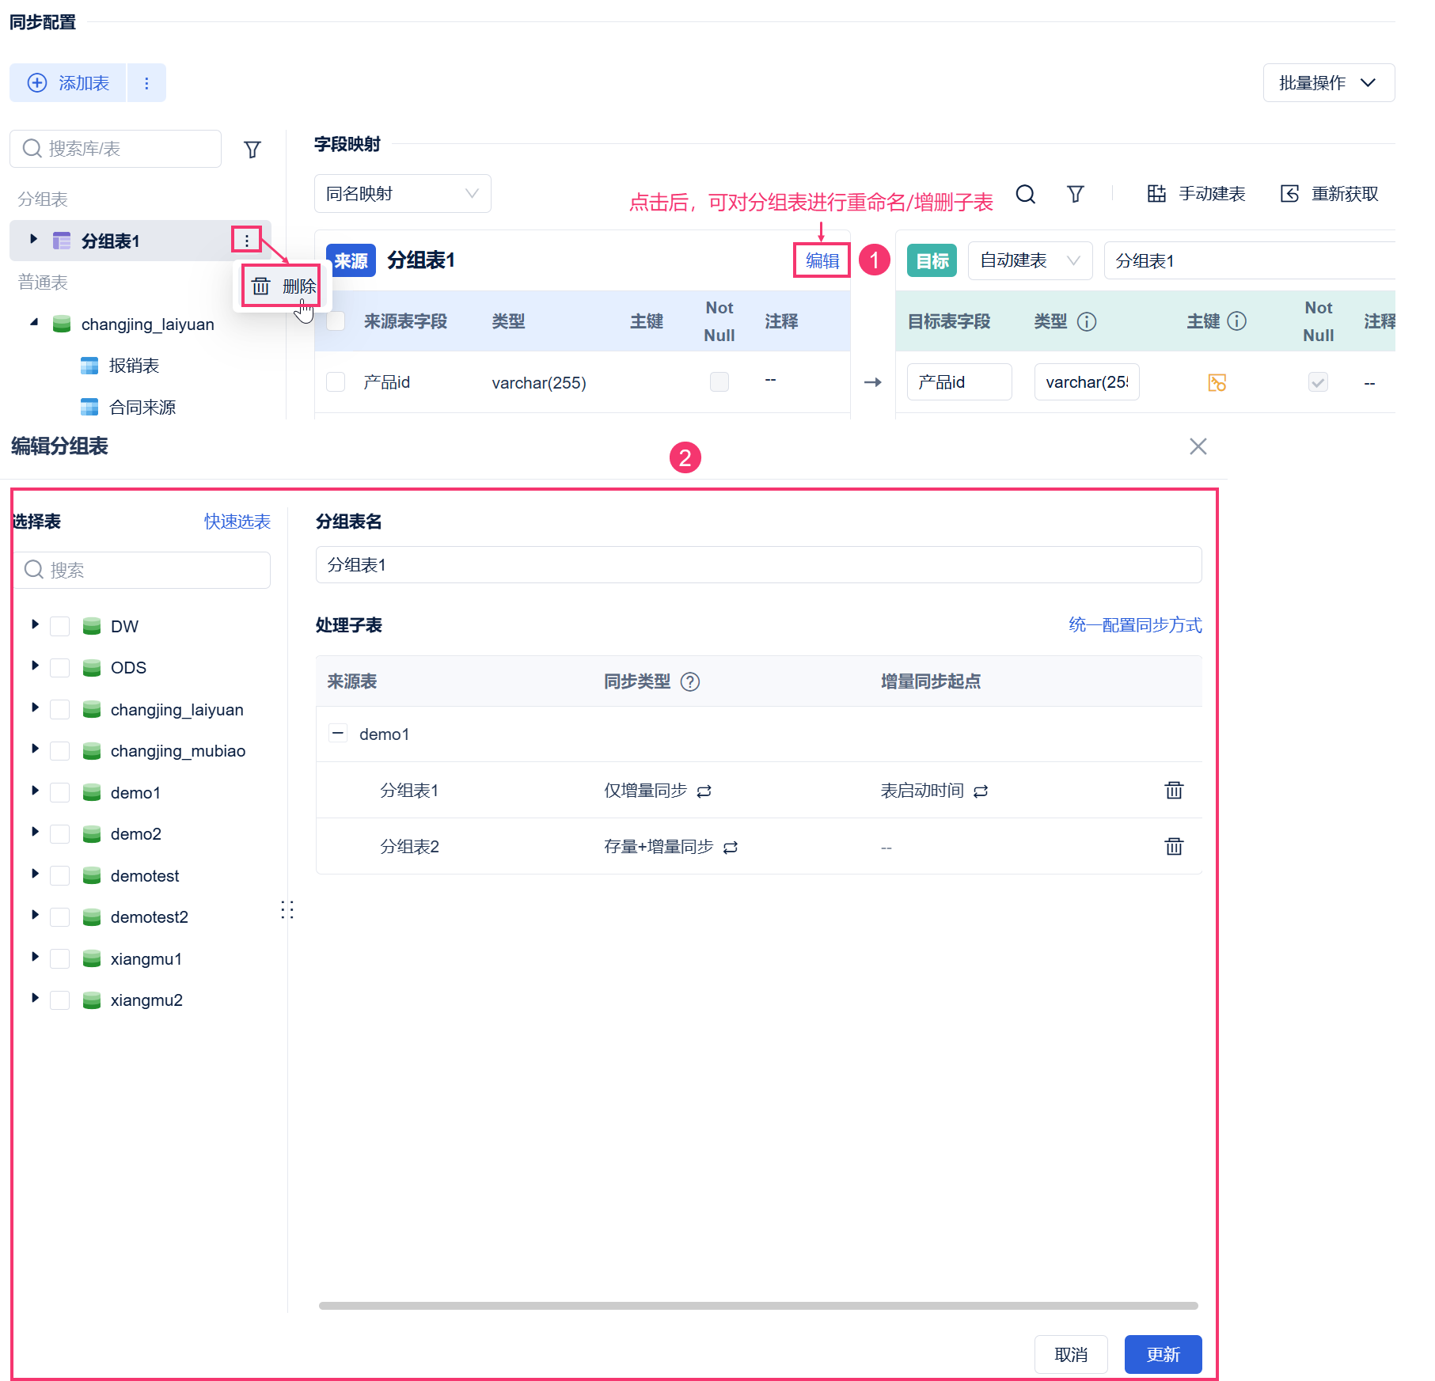Image resolution: width=1435 pixels, height=1381 pixels.
Task: Click the info icon beside 目标 类型 header
Action: coord(1087,321)
